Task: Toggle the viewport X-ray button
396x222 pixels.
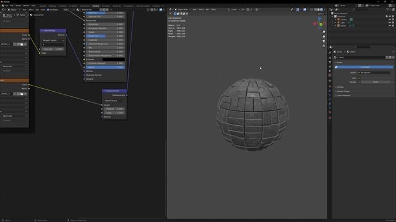Action: click(311, 10)
